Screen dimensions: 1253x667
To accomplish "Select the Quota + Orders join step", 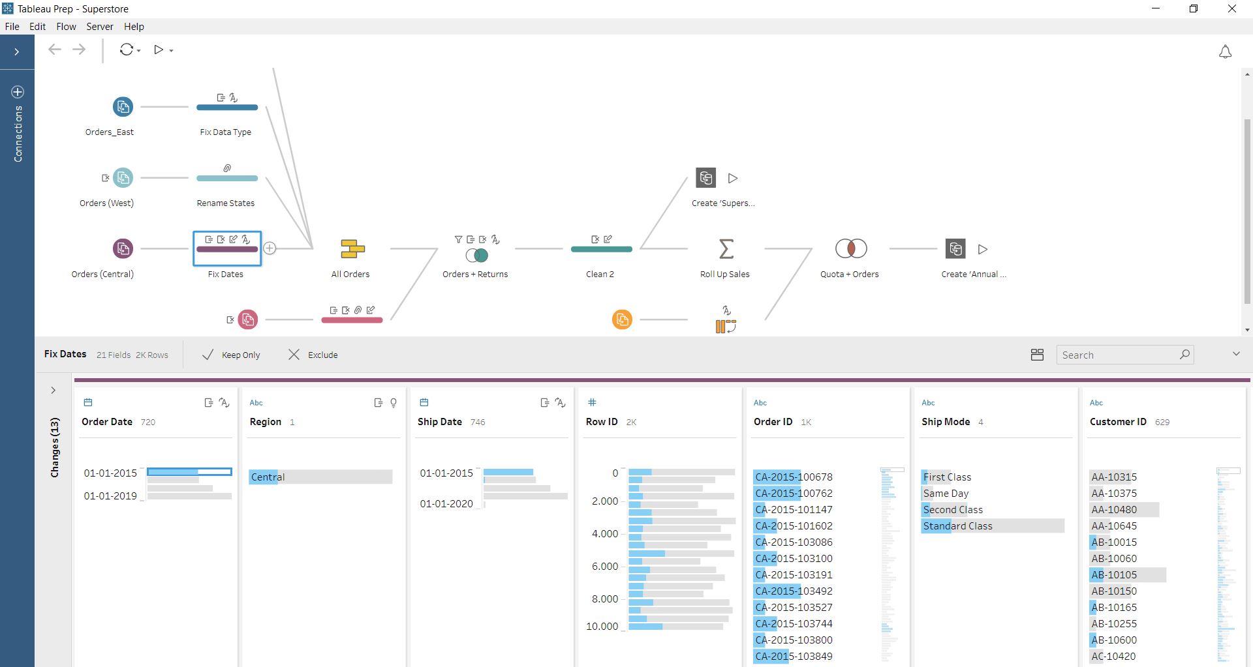I will pyautogui.click(x=851, y=248).
